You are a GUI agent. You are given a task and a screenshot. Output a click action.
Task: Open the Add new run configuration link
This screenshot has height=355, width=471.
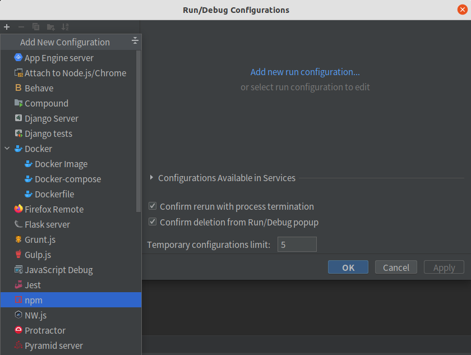tap(305, 72)
